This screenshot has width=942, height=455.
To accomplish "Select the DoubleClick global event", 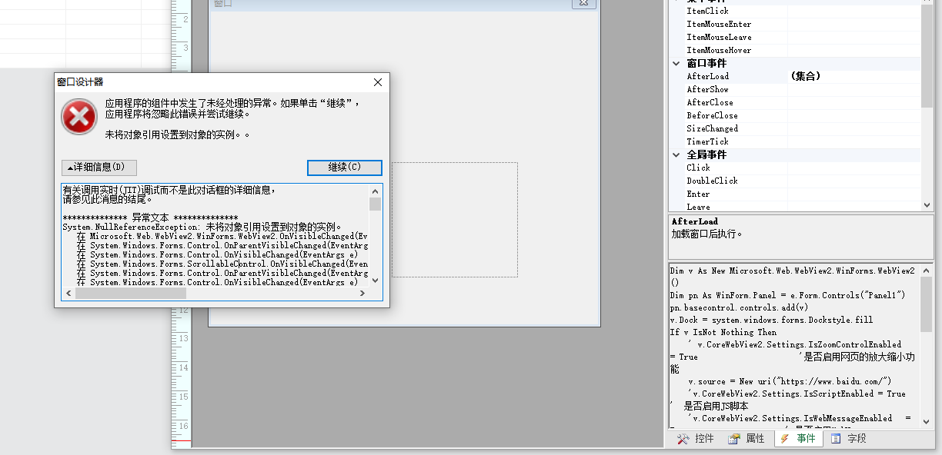I will 712,181.
